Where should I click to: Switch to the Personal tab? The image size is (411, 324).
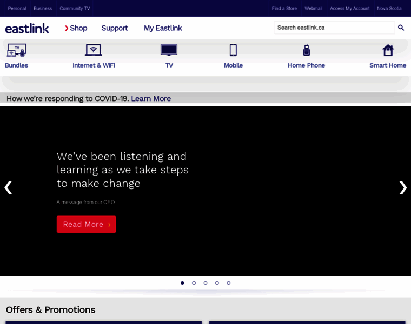[x=17, y=9]
